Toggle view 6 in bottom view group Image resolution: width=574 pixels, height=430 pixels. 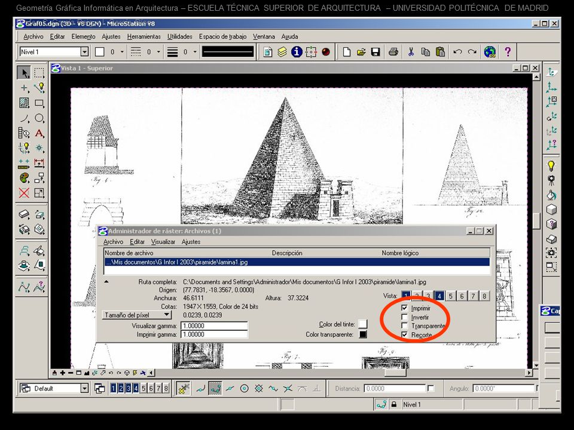151,388
